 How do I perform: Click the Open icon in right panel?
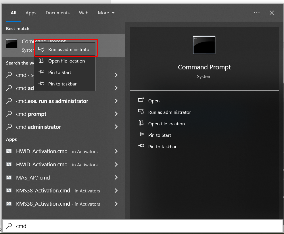pyautogui.click(x=141, y=100)
